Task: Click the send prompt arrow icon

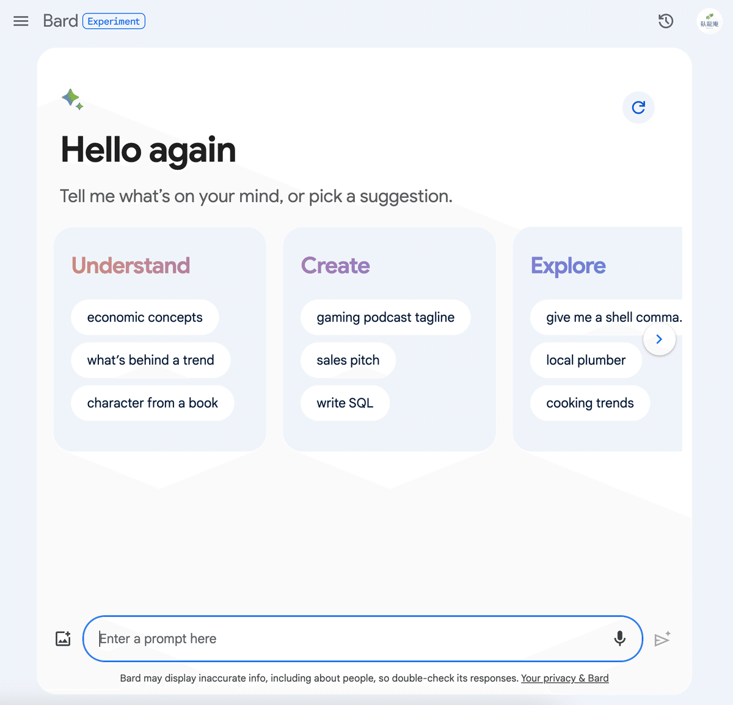Action: tap(663, 638)
